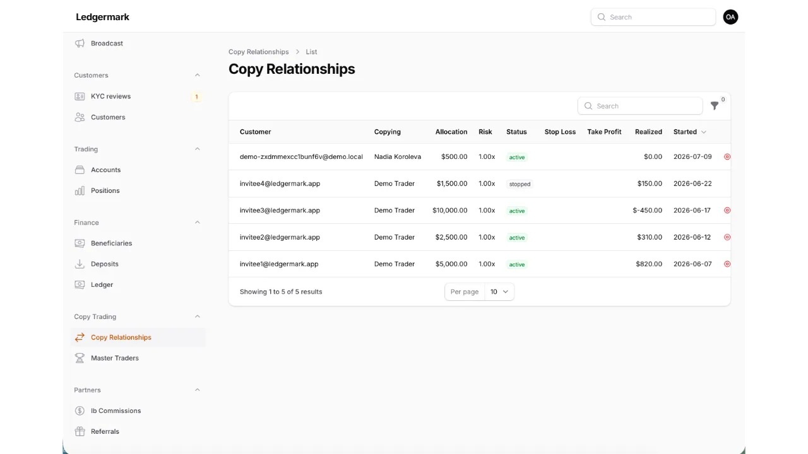Open the Per page 10 dropdown
Screen dimensions: 808x454
click(x=499, y=292)
